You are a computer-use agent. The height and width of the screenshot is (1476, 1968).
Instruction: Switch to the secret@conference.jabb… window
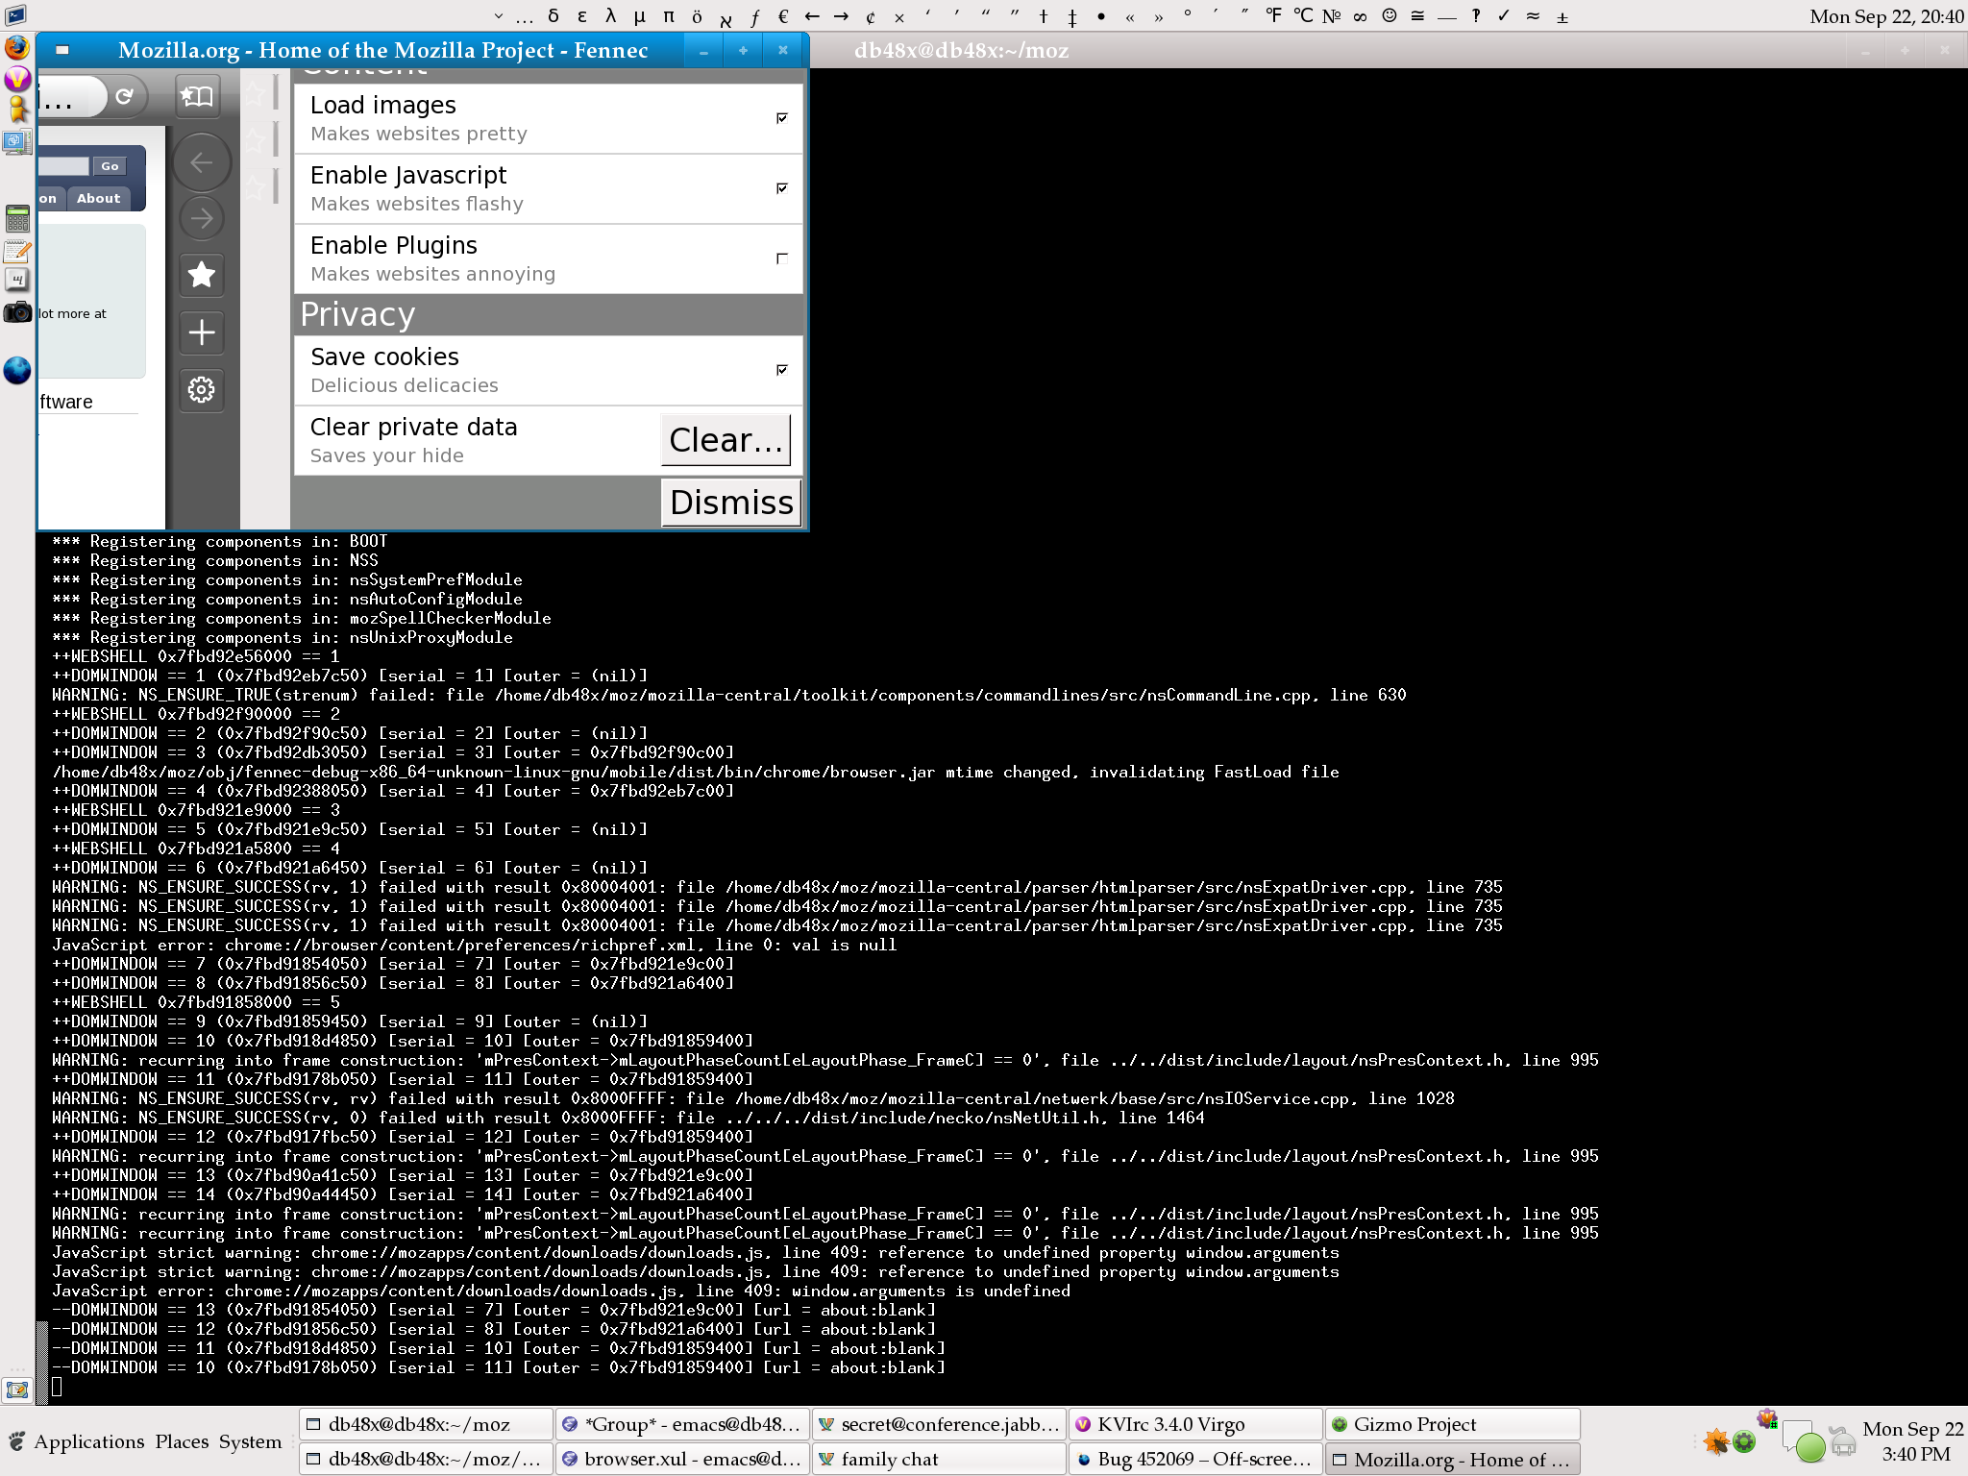click(x=939, y=1424)
